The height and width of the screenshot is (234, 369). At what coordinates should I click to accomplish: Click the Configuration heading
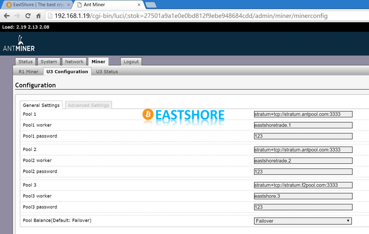(x=36, y=85)
